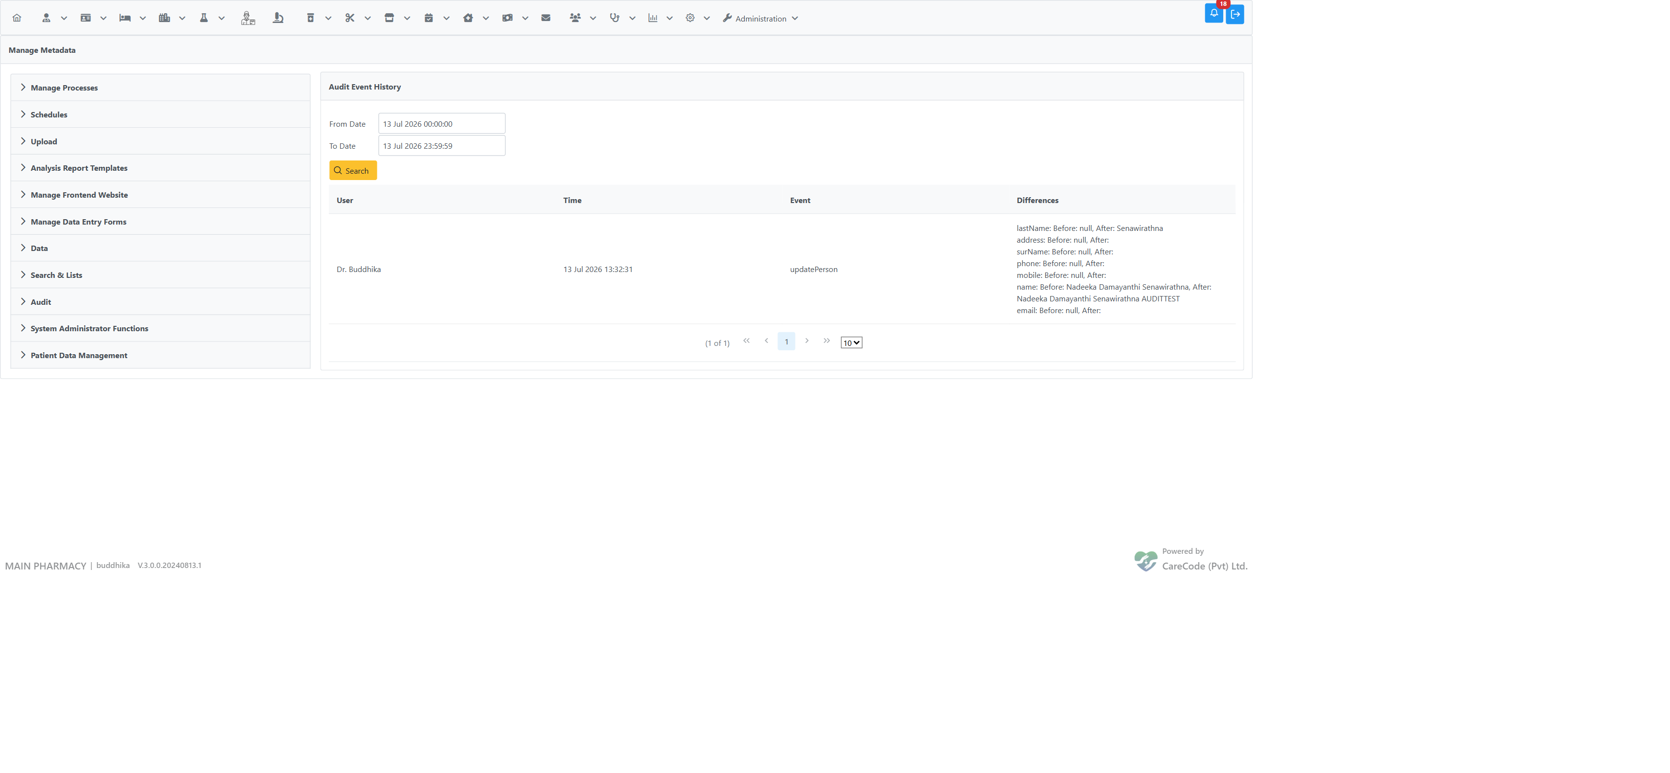The height and width of the screenshot is (773, 1670).
Task: Click the yellow Search button
Action: coord(353,170)
